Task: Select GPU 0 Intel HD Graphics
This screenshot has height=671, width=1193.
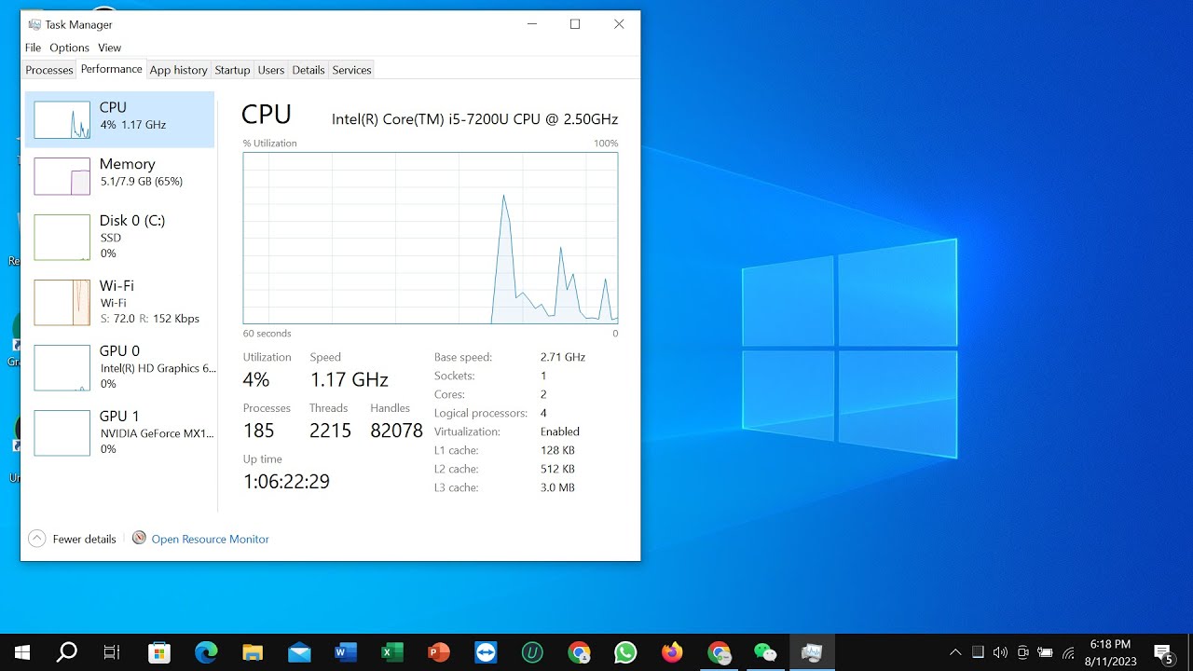Action: click(119, 366)
